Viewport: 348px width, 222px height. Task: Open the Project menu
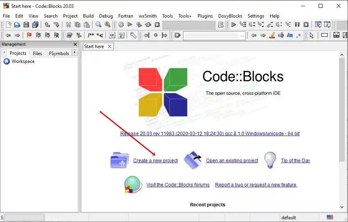(x=70, y=16)
